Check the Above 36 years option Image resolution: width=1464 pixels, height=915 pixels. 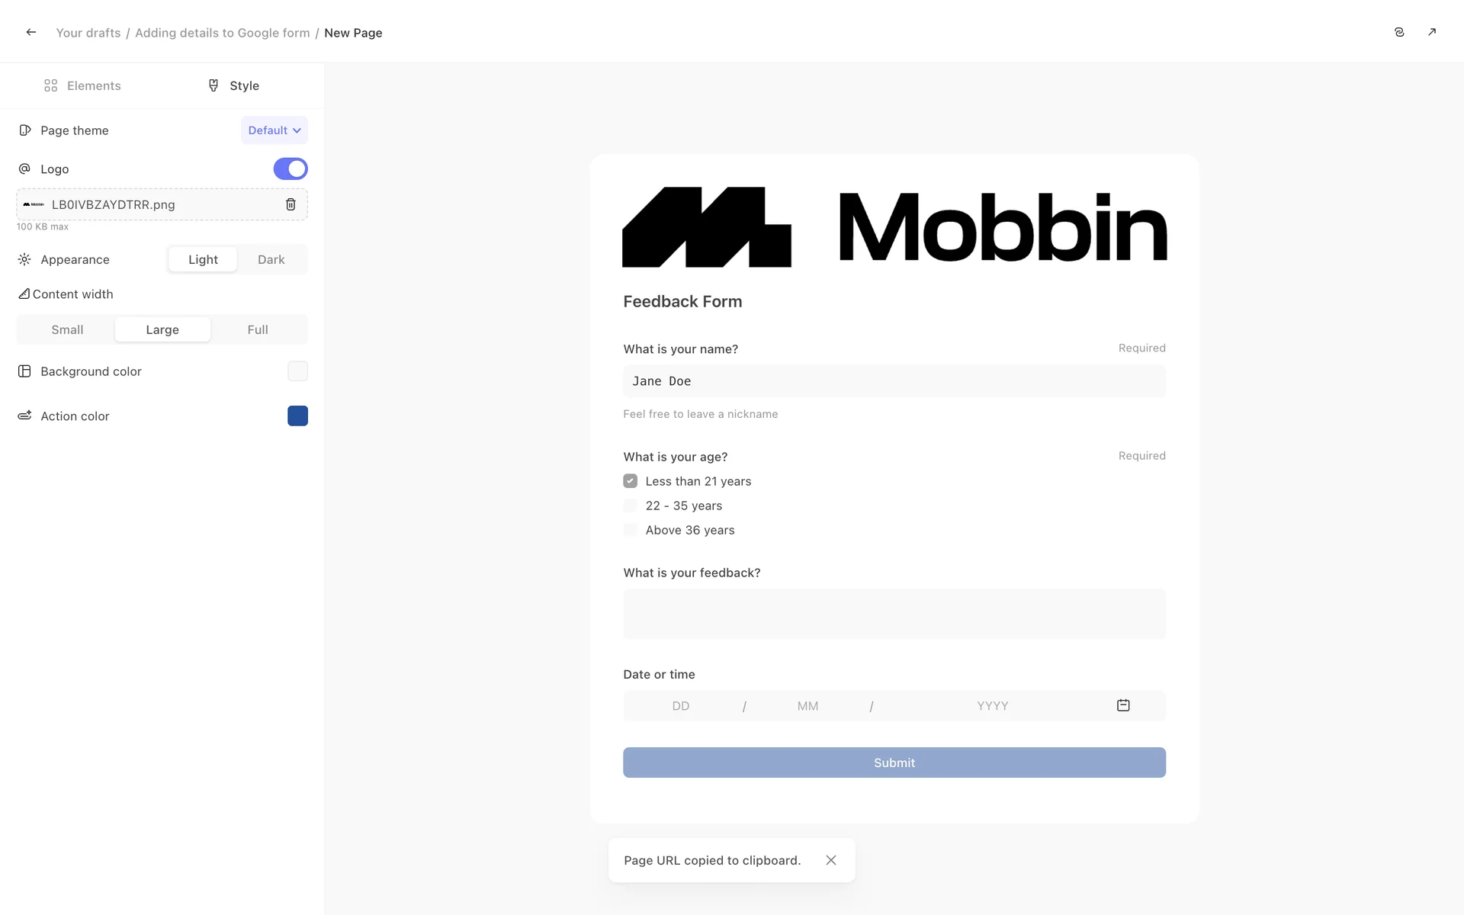[631, 530]
